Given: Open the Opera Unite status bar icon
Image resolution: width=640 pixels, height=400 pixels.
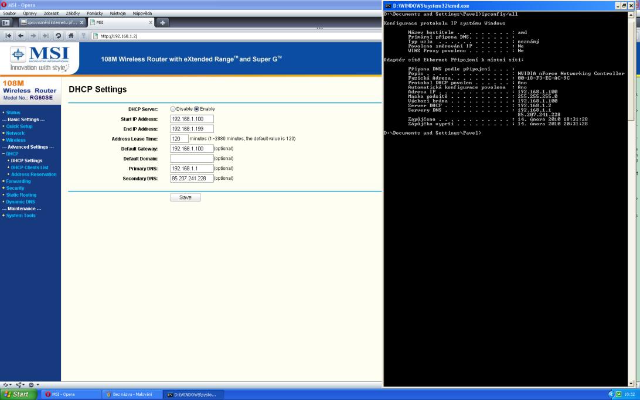Looking at the screenshot, I should pyautogui.click(x=20, y=385).
